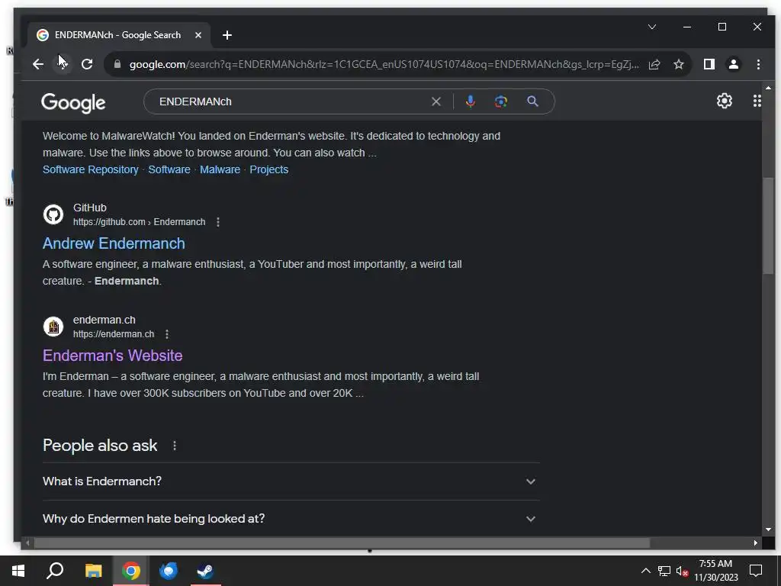Start voice search with microphone icon
The image size is (781, 586).
[470, 101]
